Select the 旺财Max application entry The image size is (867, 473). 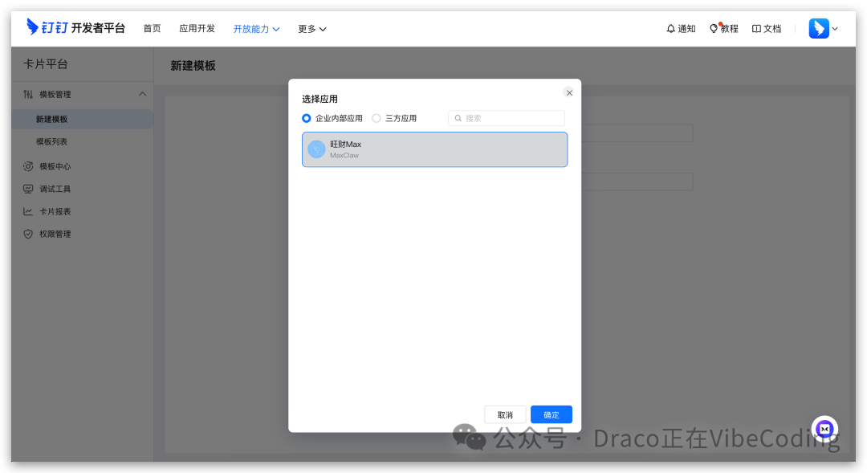[x=433, y=149]
